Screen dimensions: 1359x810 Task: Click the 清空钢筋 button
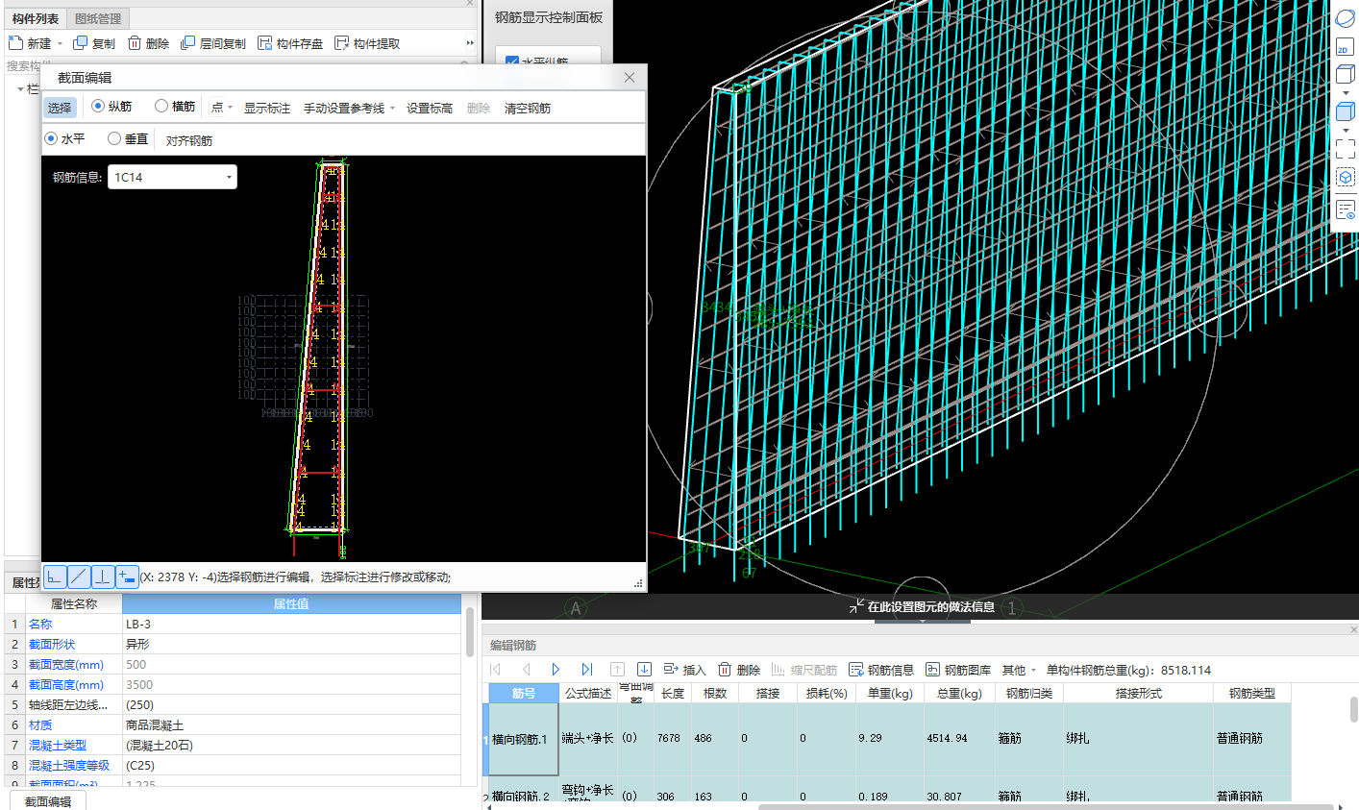[x=528, y=108]
